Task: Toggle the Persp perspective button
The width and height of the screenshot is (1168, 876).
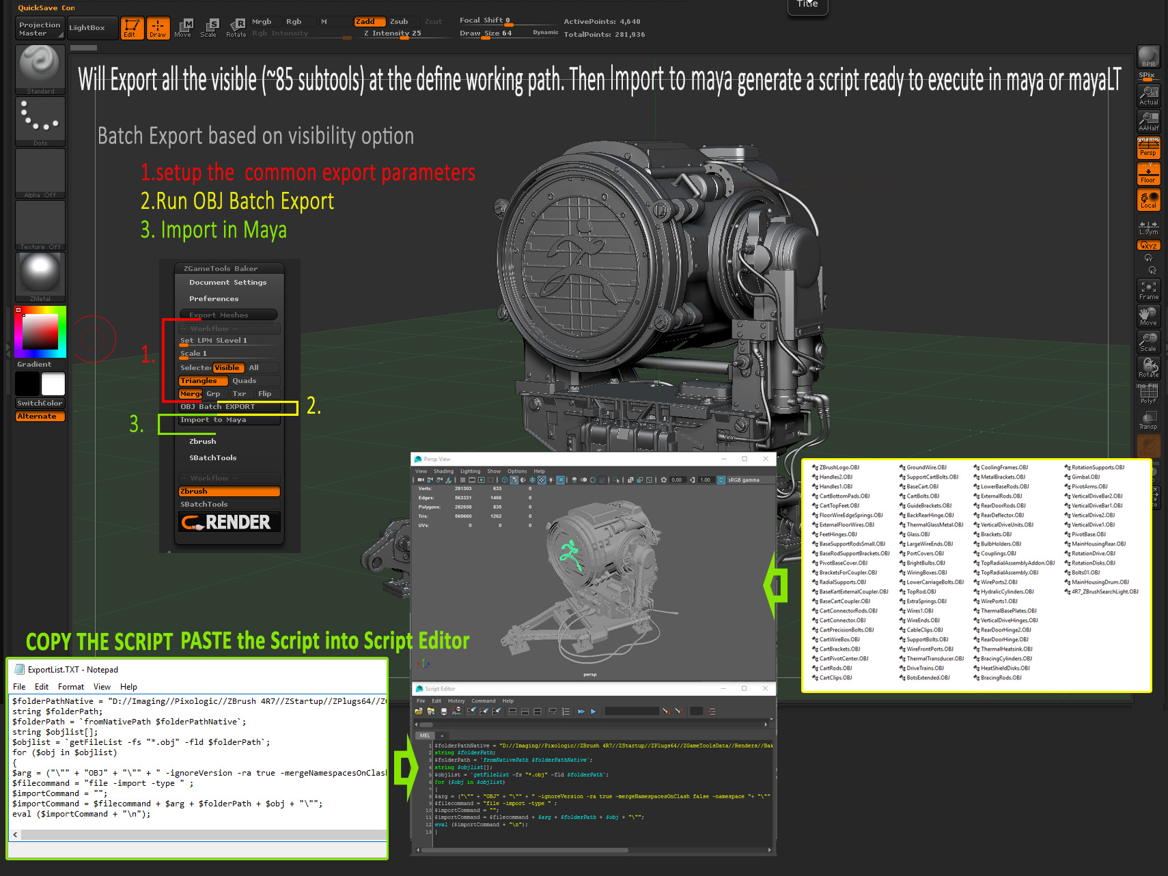Action: pos(1148,148)
